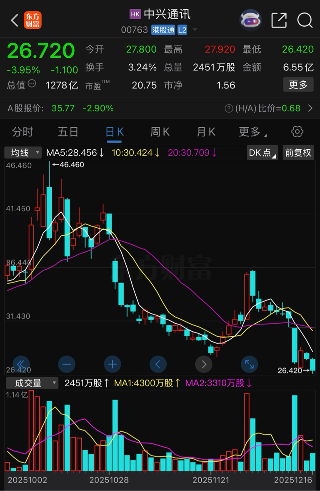Tap the 41.450 price axis label

[x=19, y=209]
